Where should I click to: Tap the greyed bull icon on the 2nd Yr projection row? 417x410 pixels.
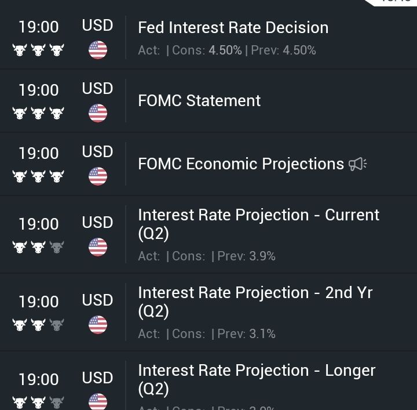(57, 325)
